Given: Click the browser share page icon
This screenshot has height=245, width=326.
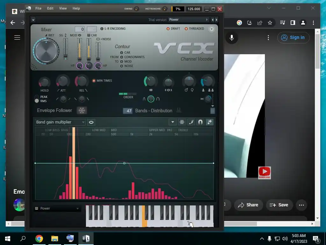Looking at the screenshot, I should pyautogui.click(x=260, y=23).
